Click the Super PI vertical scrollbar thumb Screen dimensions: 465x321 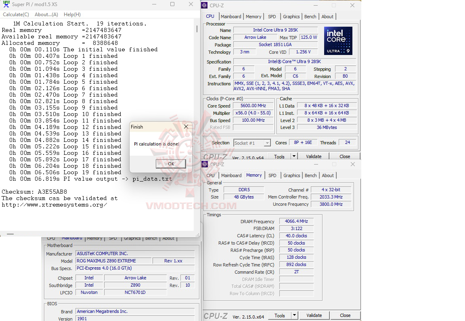pos(197,29)
